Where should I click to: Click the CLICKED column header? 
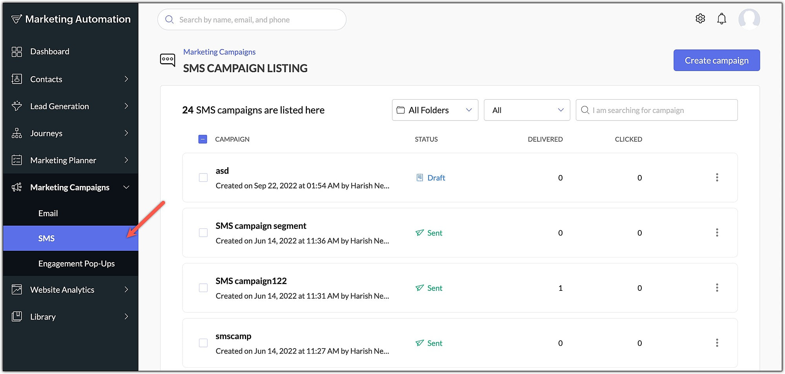pyautogui.click(x=628, y=139)
